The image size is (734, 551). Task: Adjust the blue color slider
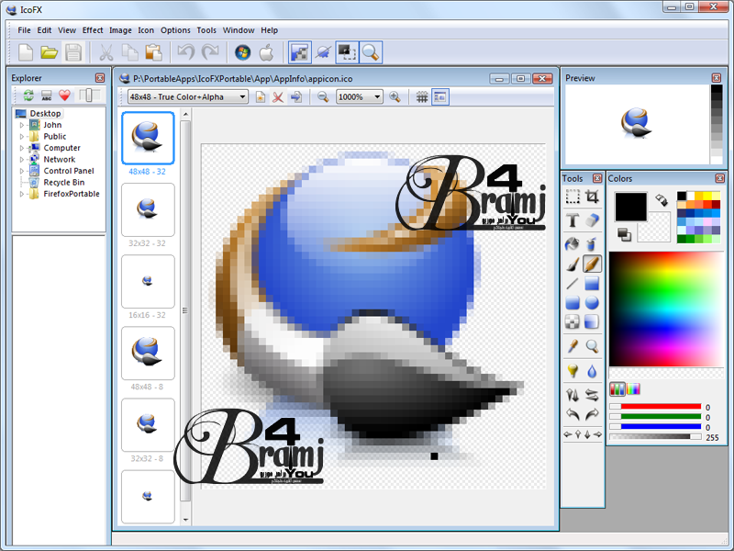coord(655,427)
